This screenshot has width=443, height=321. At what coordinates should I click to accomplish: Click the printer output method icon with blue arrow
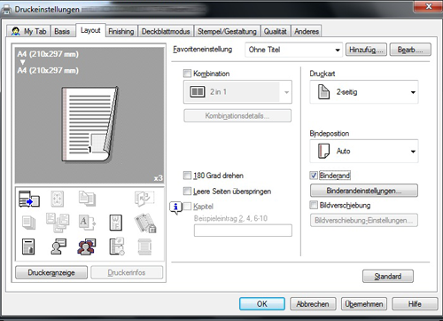29,199
